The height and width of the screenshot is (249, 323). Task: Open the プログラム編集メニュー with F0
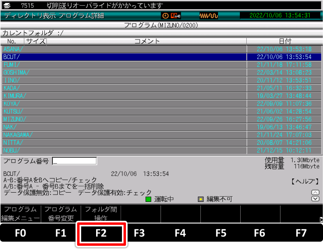19,213
